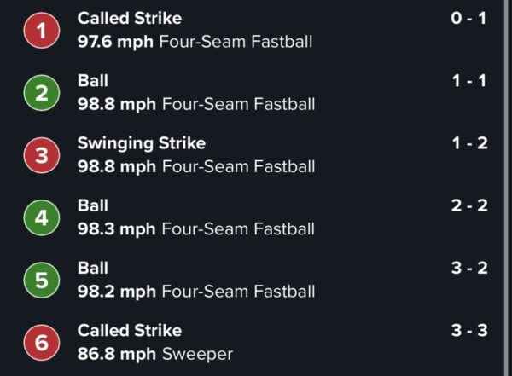Image resolution: width=512 pixels, height=376 pixels.
Task: Select the 1 - 1 count
Action: [x=468, y=80]
